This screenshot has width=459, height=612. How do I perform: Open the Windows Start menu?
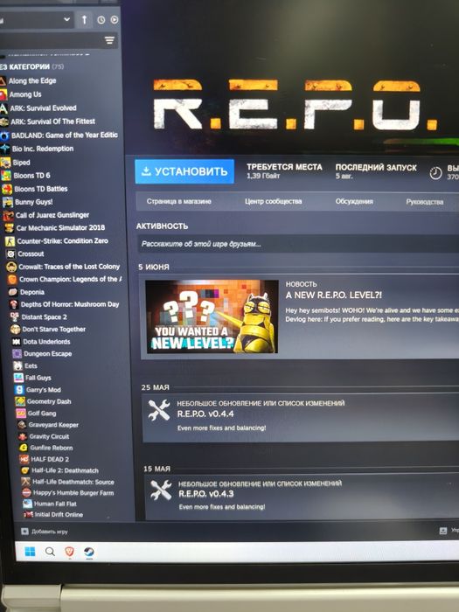(30, 552)
